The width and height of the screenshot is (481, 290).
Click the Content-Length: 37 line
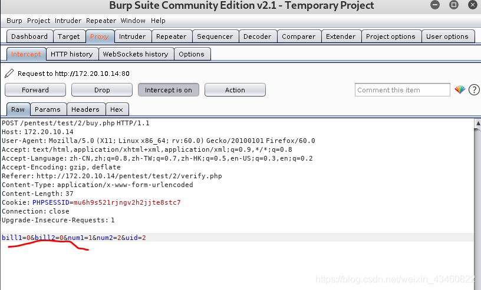pyautogui.click(x=37, y=194)
